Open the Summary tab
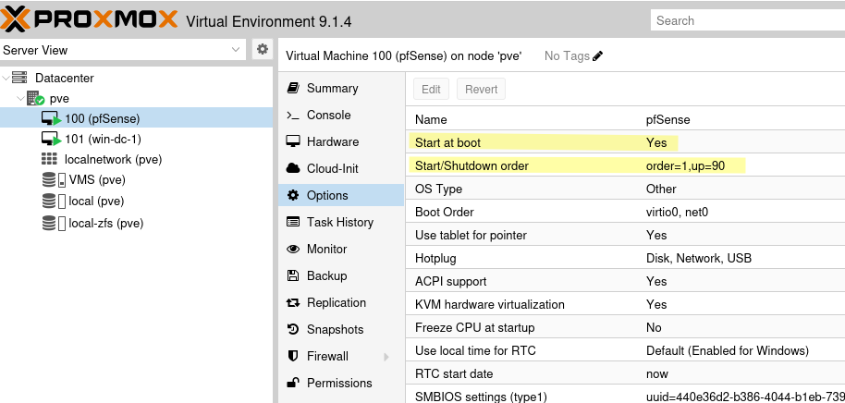Image resolution: width=845 pixels, height=403 pixels. [x=341, y=89]
